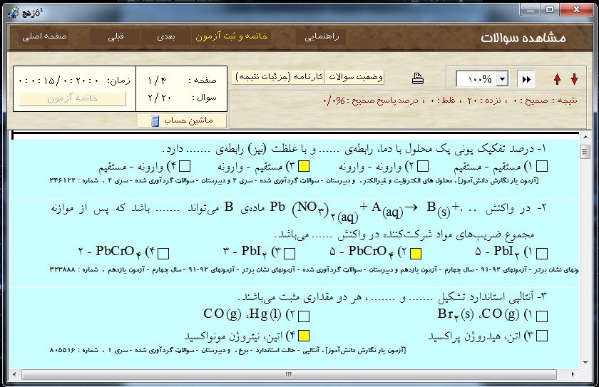Open راهنمایی help menu
This screenshot has height=387, width=599.
[x=322, y=36]
